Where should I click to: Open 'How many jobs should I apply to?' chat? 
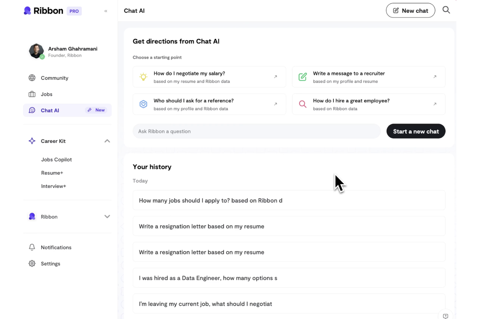point(289,200)
